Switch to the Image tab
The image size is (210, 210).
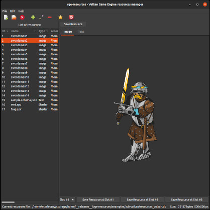pyautogui.click(x=68, y=32)
